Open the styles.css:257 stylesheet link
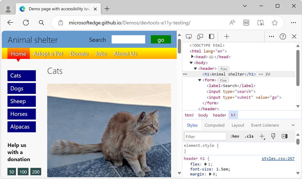This screenshot has height=179, width=302. click(278, 158)
